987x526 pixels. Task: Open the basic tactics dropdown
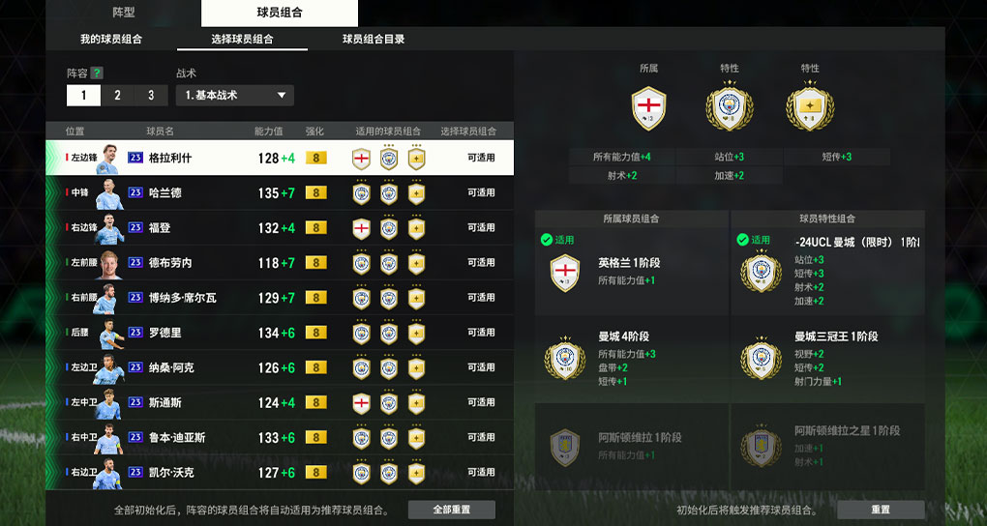(x=235, y=96)
